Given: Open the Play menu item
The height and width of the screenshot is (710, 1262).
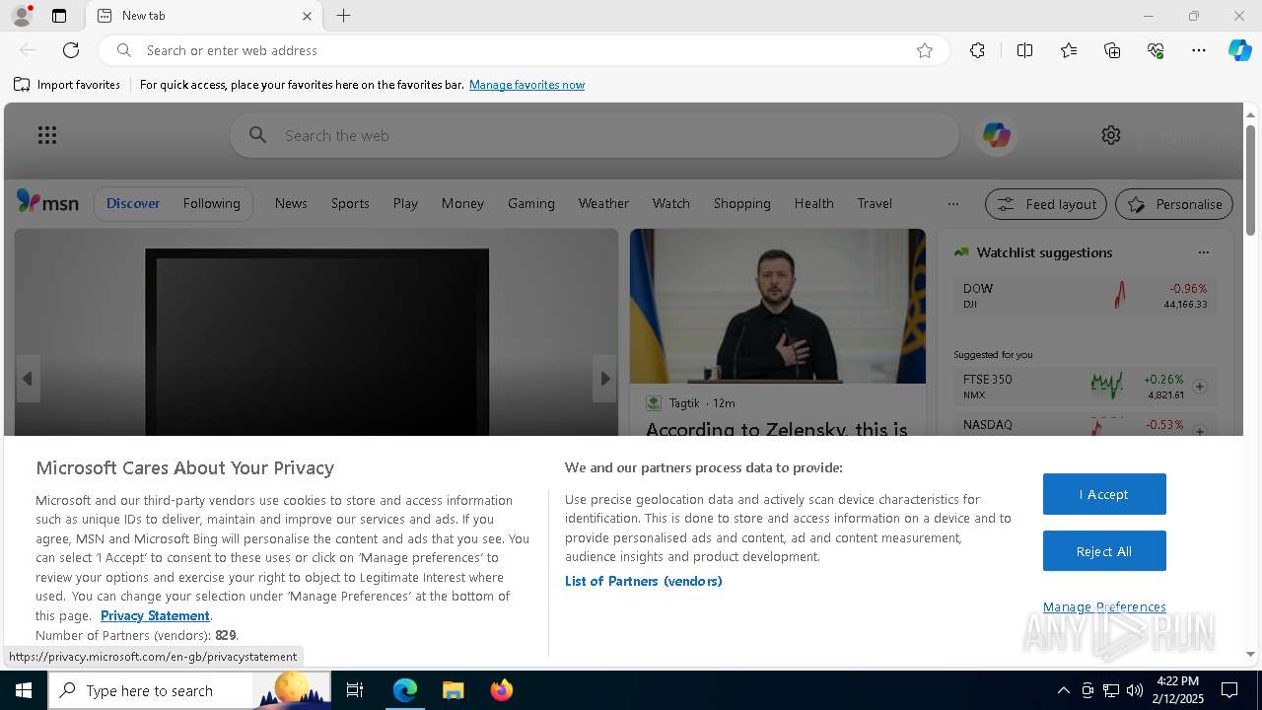Looking at the screenshot, I should (405, 203).
